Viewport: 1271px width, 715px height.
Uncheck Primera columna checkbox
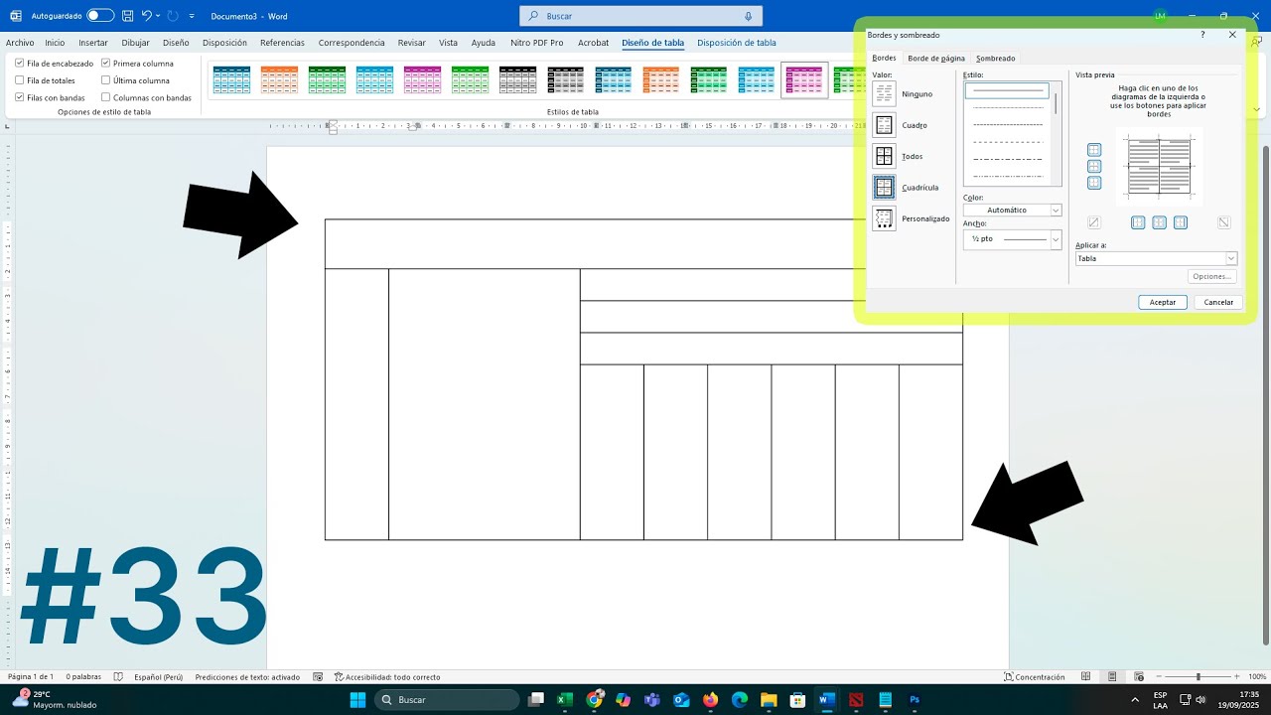[105, 64]
